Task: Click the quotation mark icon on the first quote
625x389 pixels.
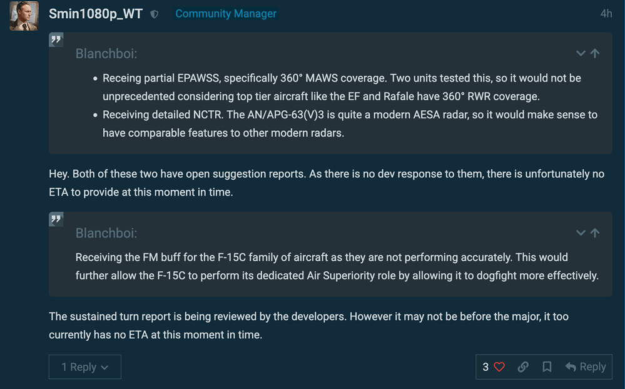Action: pyautogui.click(x=56, y=41)
